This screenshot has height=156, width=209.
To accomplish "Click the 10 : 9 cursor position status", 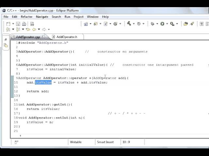I will [126, 142].
